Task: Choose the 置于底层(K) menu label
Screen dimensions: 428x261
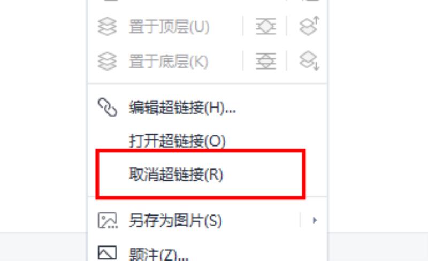Action: point(169,61)
